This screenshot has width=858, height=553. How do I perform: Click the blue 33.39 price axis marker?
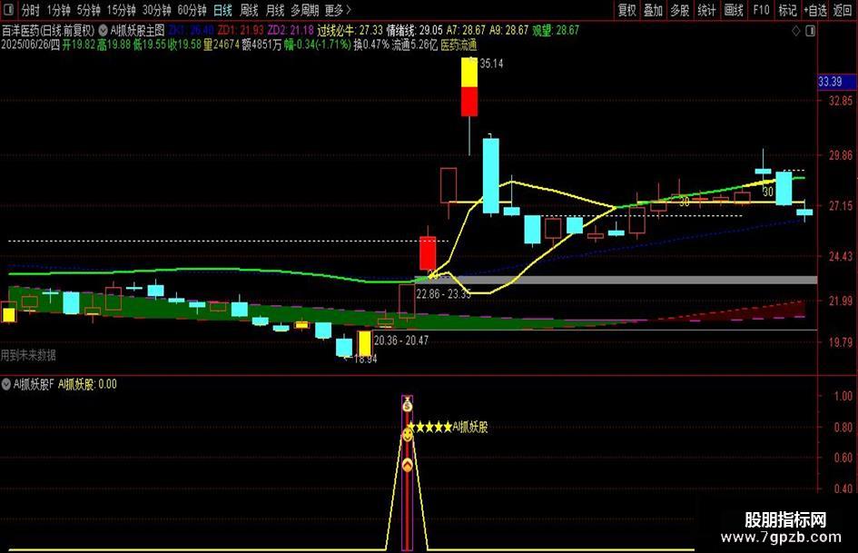836,82
